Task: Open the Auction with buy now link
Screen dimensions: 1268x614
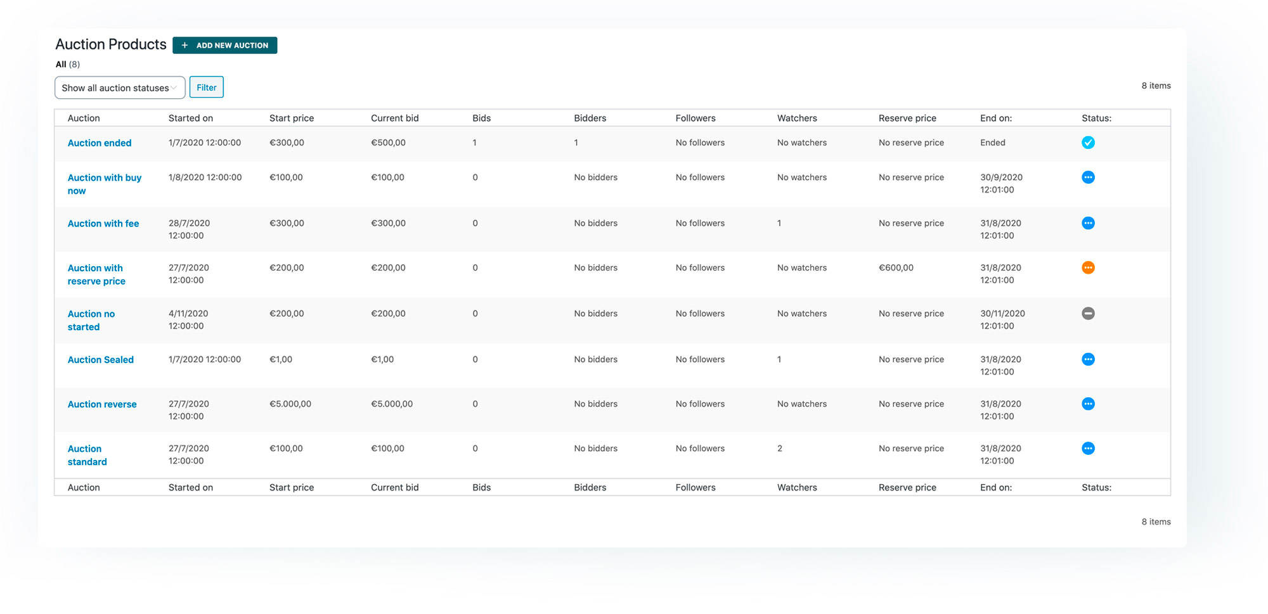Action: point(105,184)
